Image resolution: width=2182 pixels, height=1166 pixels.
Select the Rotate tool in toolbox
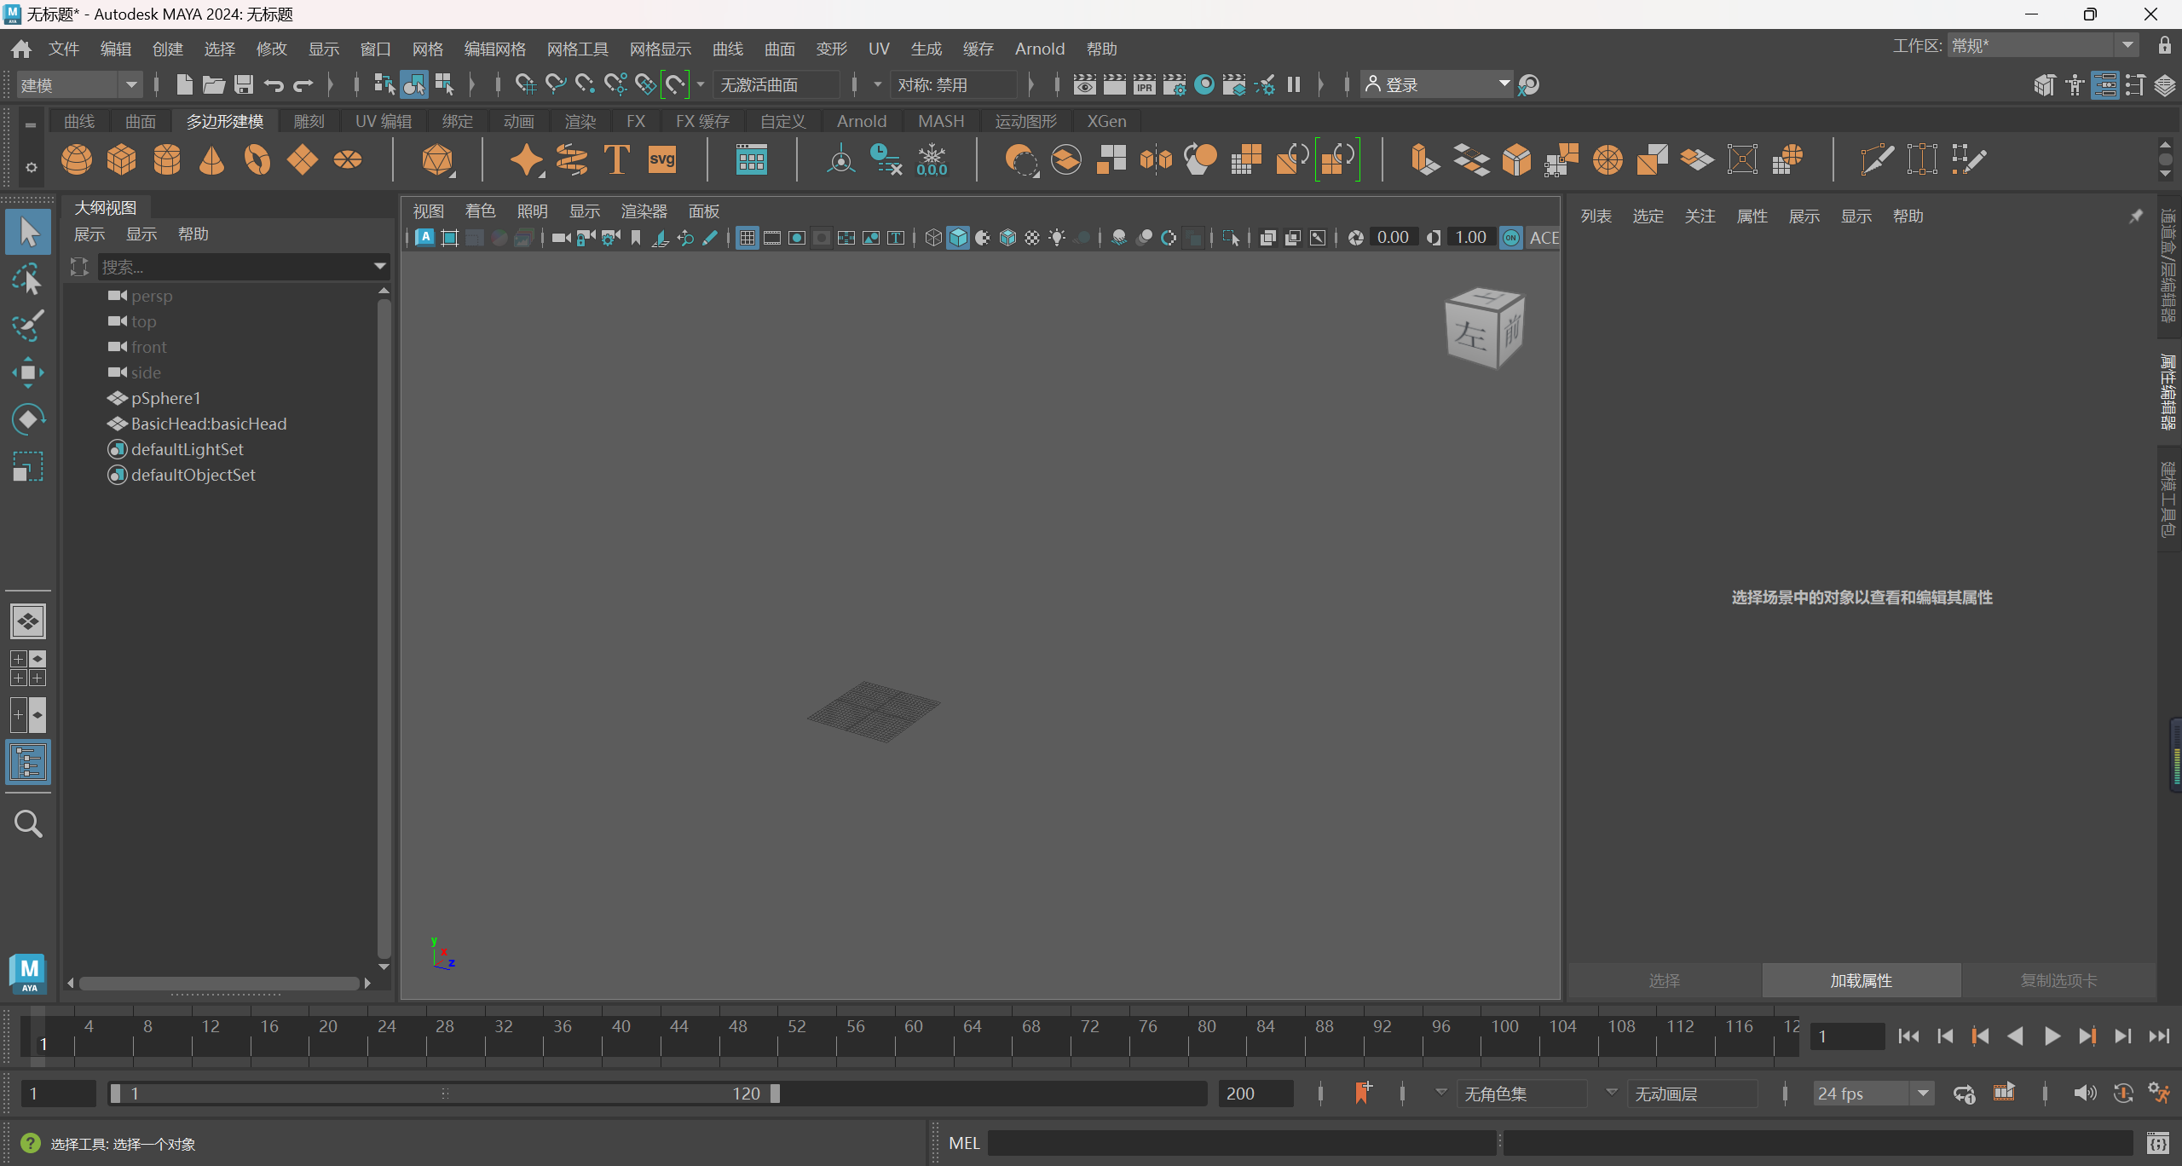(28, 419)
